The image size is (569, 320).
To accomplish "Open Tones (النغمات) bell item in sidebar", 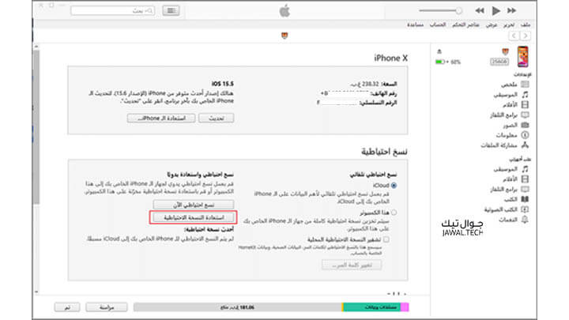I will [514, 220].
